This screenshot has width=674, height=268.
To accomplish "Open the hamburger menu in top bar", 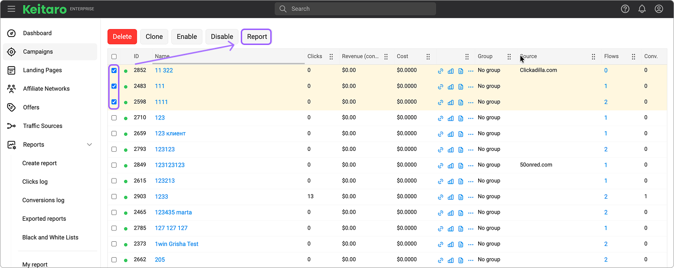I will 11,9.
